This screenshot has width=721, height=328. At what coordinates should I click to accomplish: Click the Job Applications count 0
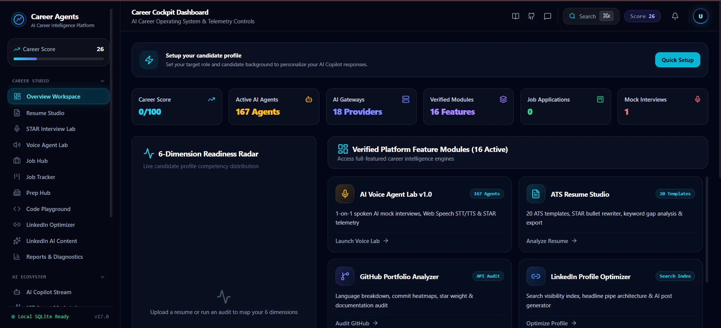coord(530,112)
